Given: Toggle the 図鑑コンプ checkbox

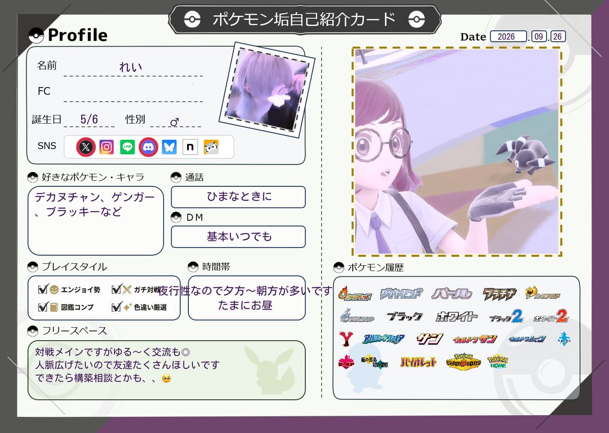Looking at the screenshot, I should [x=43, y=307].
